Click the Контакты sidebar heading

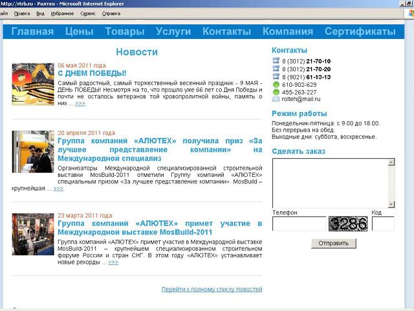pos(289,51)
